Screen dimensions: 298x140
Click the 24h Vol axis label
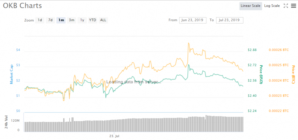coord(6,122)
